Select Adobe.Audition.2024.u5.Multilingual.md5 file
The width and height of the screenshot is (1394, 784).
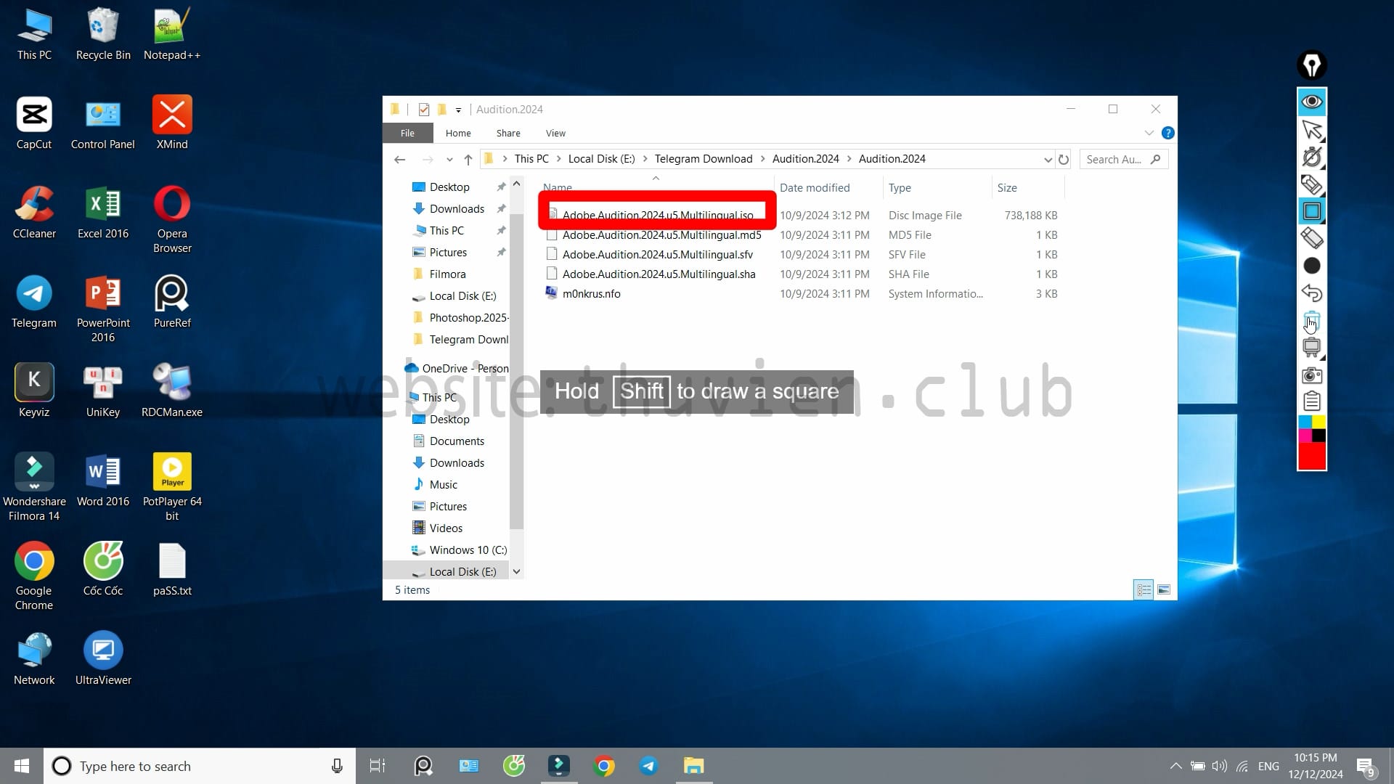pos(661,235)
